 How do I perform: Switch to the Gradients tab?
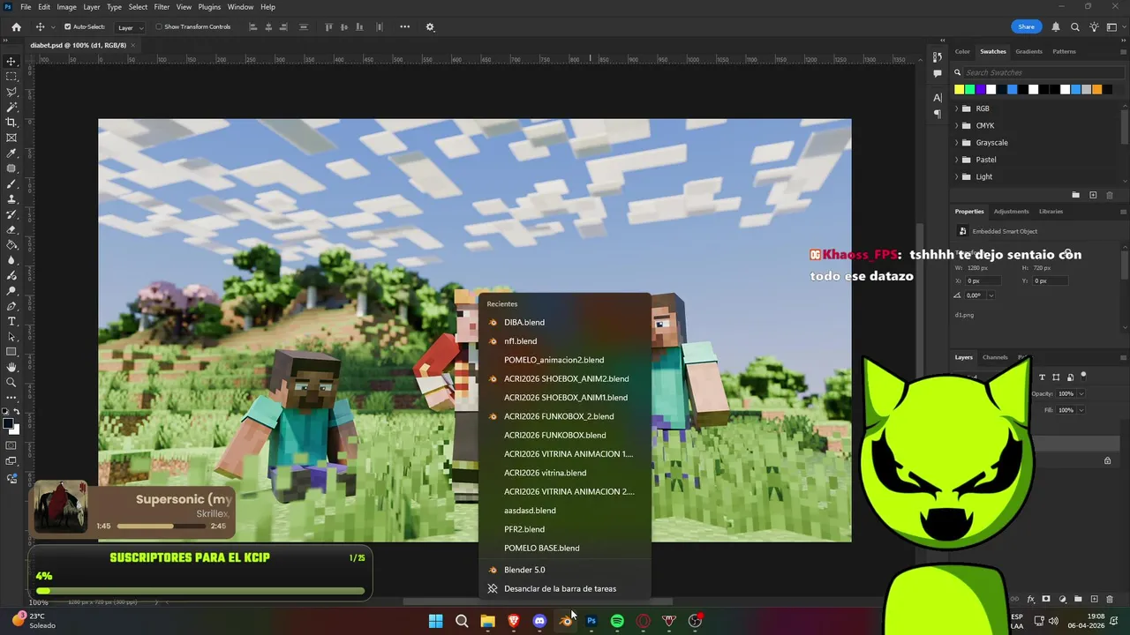coord(1028,51)
